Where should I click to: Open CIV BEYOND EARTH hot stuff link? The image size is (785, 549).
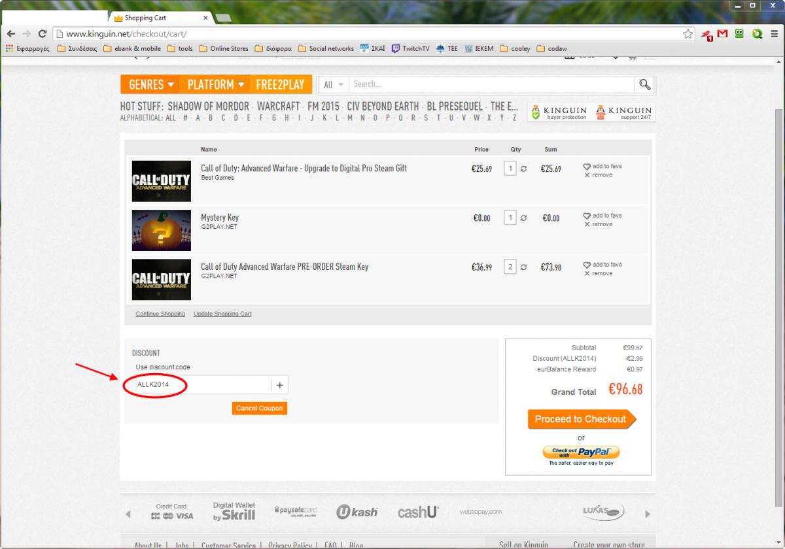pyautogui.click(x=383, y=107)
